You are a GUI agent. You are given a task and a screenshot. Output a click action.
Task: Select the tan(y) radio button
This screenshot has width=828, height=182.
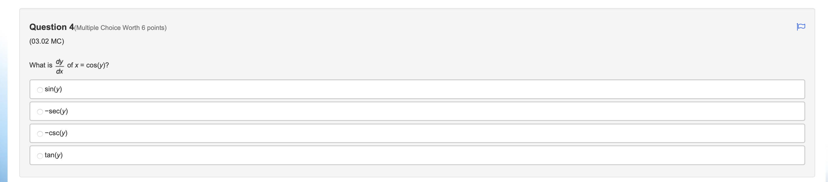[40, 156]
